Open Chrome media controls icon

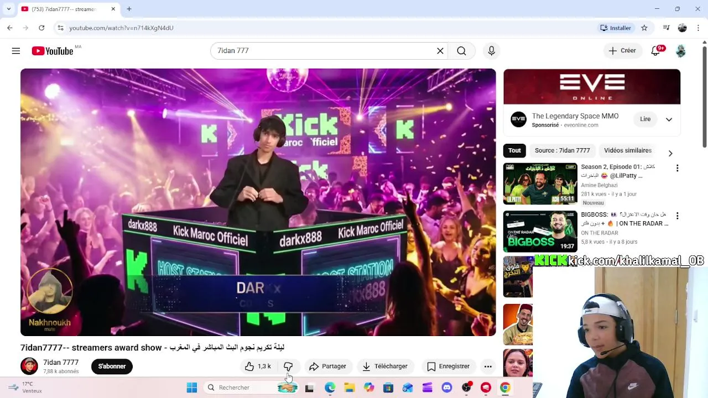[x=666, y=28]
